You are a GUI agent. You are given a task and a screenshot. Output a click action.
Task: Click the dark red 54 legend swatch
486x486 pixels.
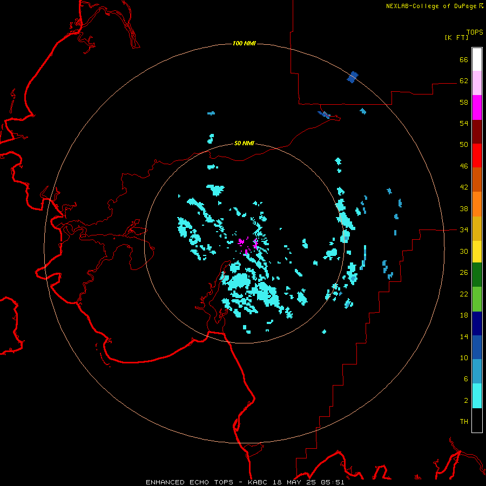(x=477, y=131)
